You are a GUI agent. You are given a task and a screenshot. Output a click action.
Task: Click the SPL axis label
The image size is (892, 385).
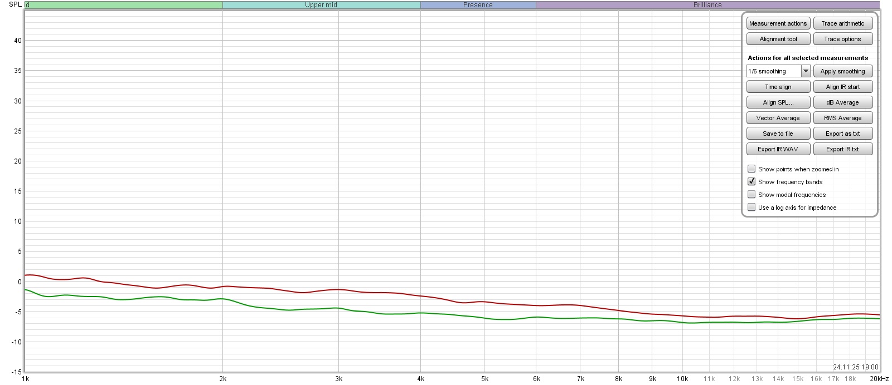point(15,4)
